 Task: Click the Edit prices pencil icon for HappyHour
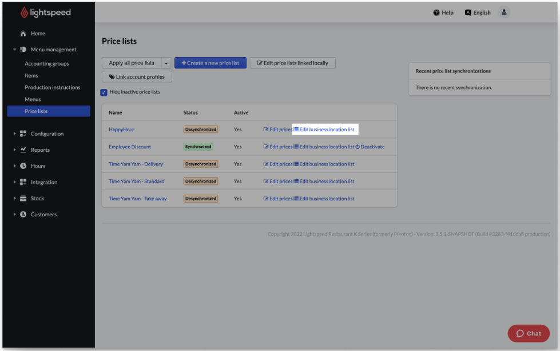click(x=266, y=130)
